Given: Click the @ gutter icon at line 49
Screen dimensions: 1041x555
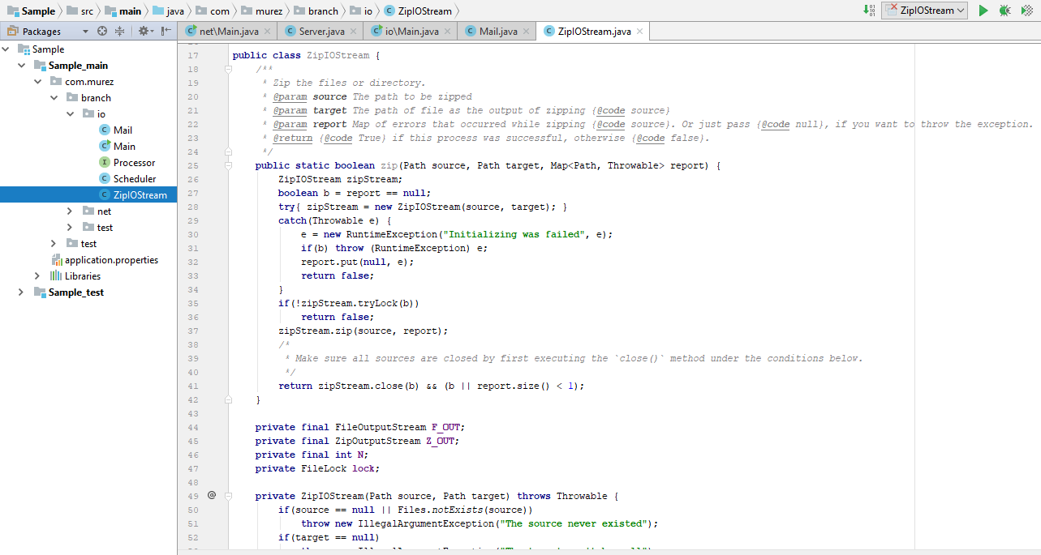Looking at the screenshot, I should [212, 496].
